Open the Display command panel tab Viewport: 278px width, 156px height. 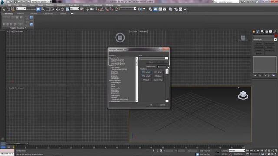(x=271, y=32)
